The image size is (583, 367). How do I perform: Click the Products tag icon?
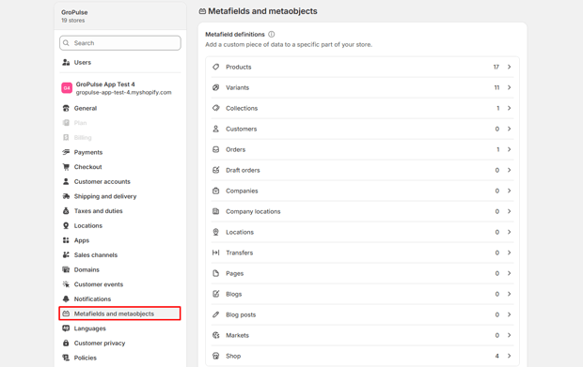coord(215,67)
